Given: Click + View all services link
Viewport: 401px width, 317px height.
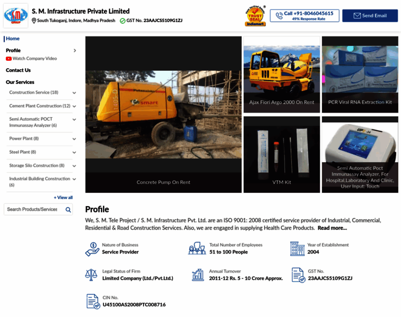Looking at the screenshot, I should click(x=63, y=198).
